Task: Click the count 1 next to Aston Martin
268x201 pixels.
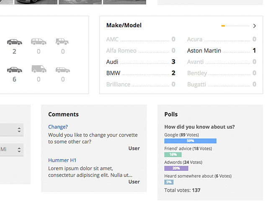Action: [254, 50]
